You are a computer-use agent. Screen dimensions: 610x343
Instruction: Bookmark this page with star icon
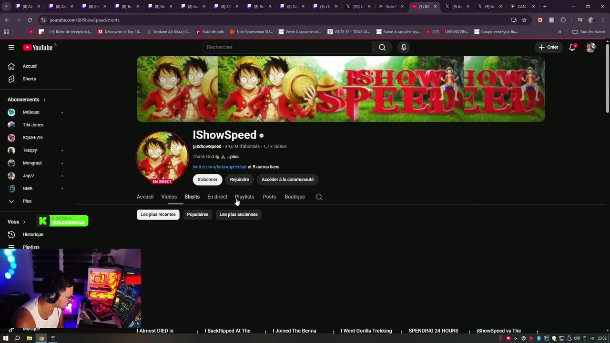524,20
